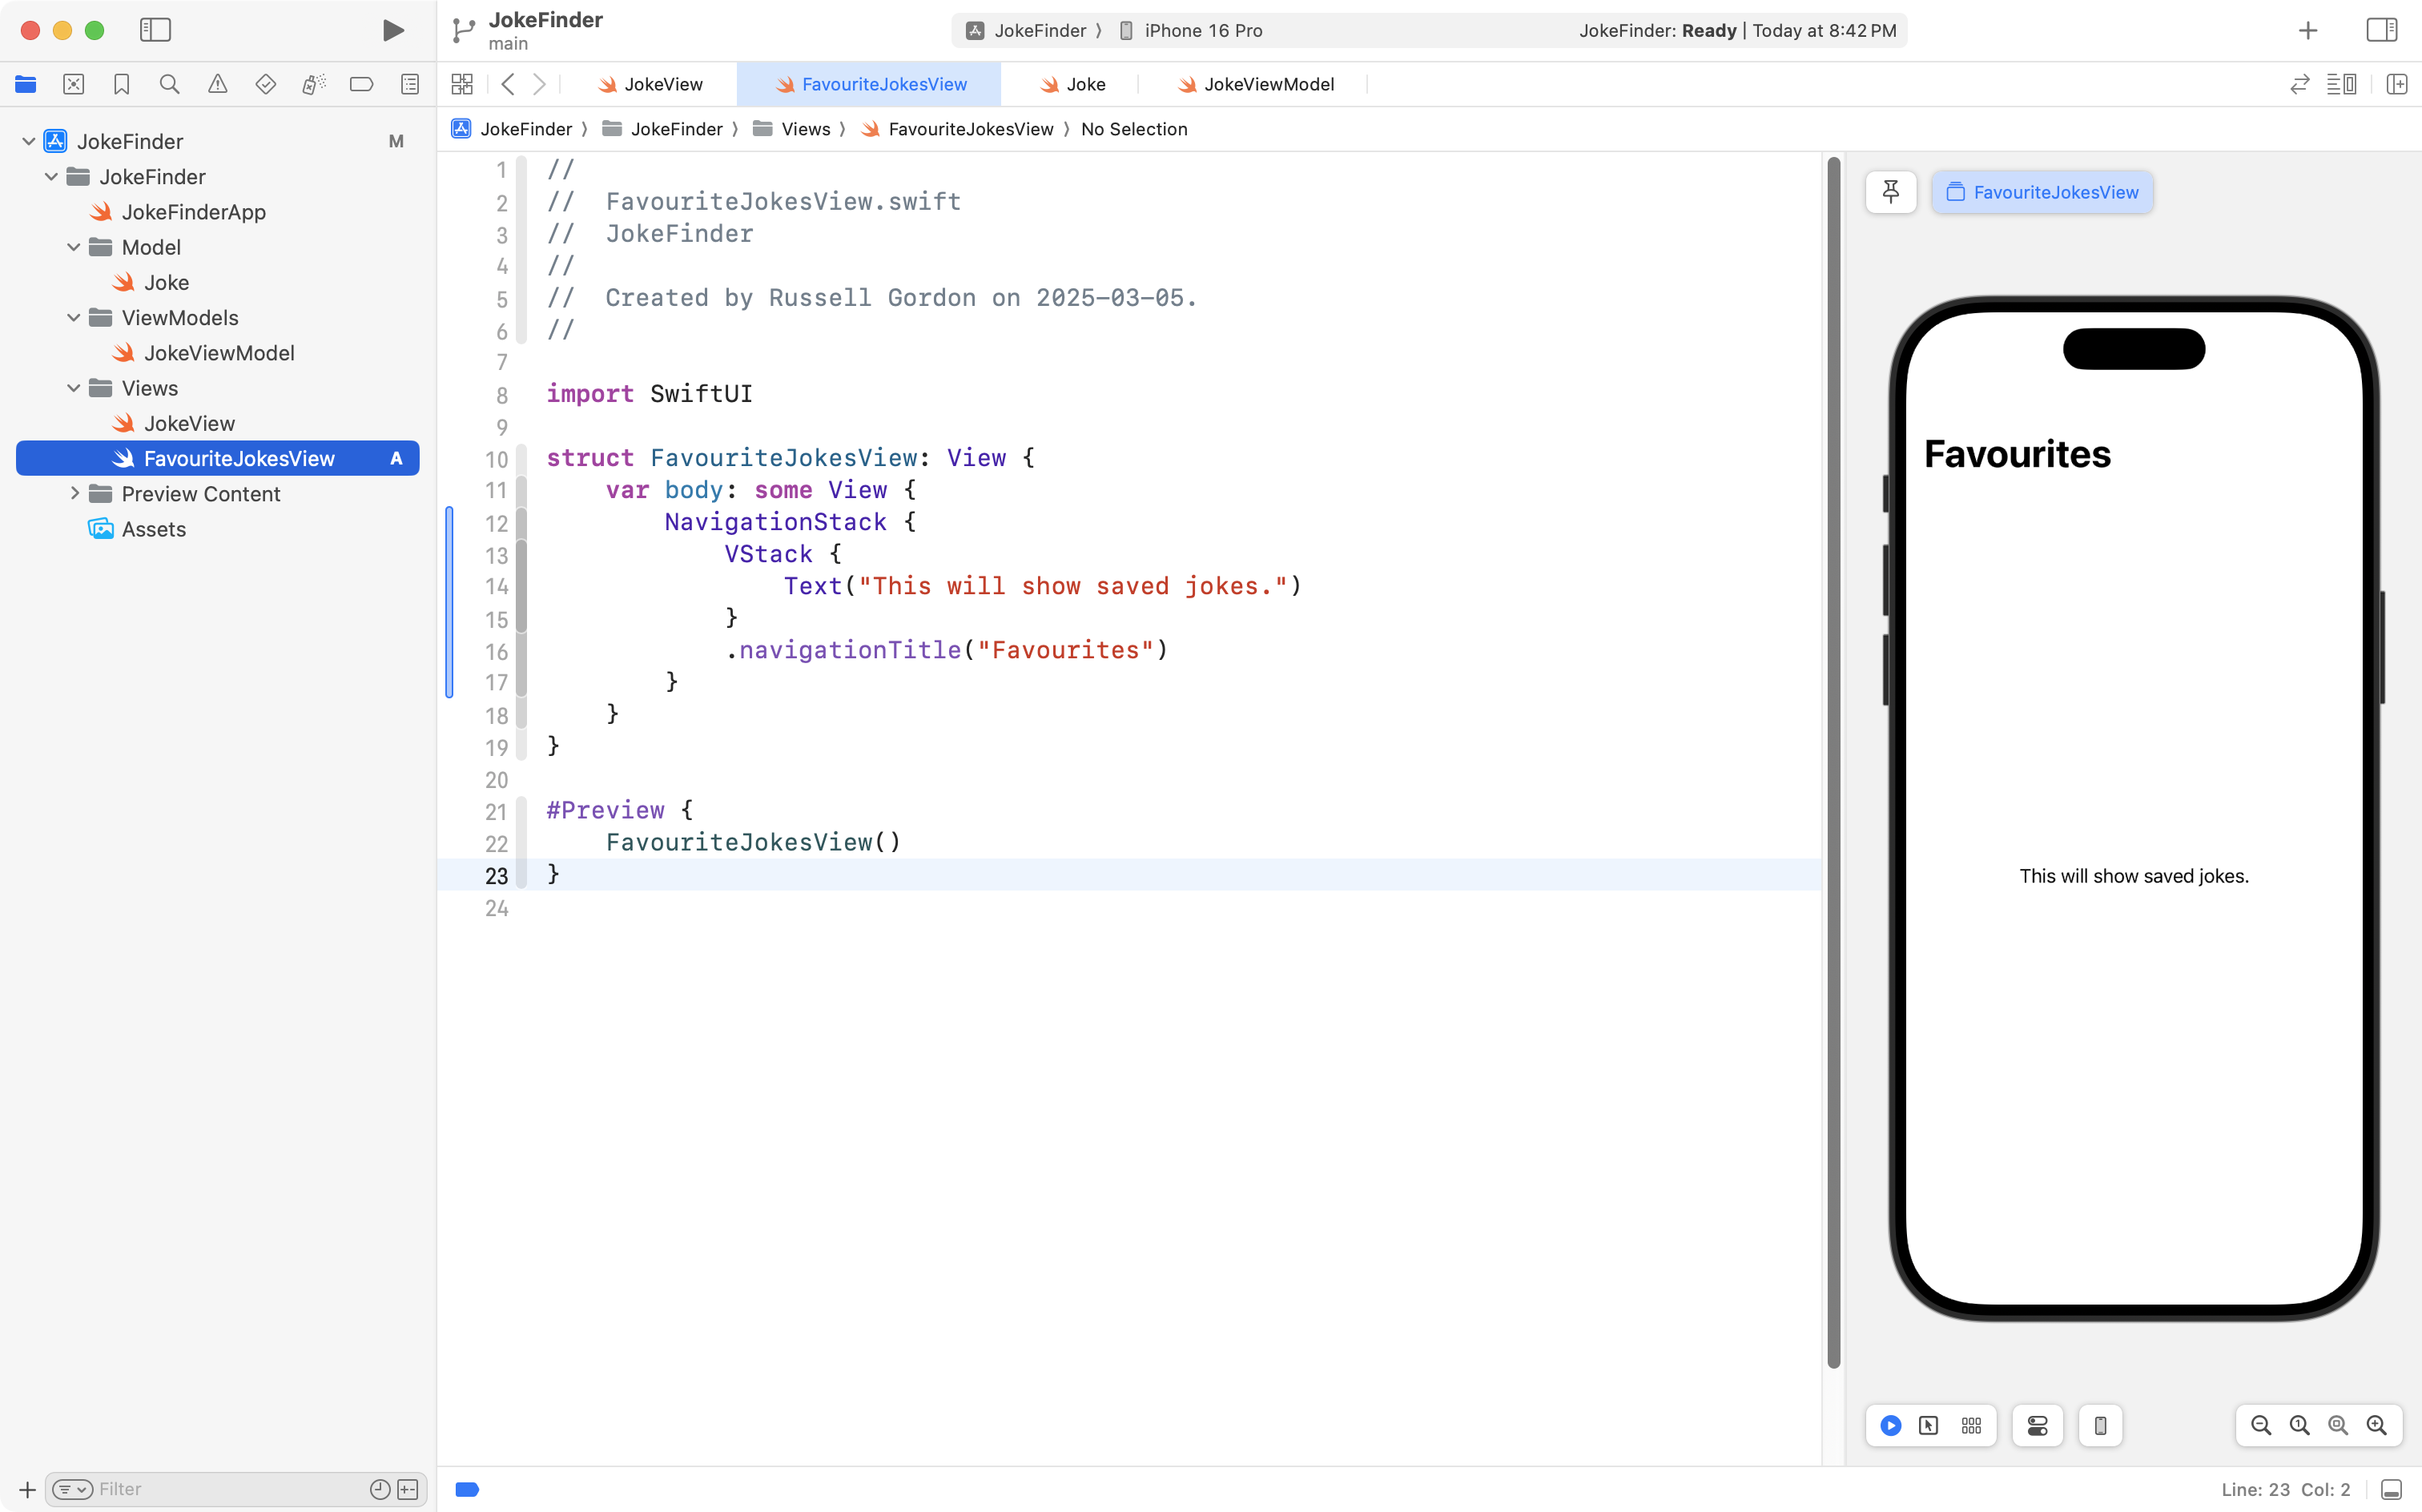2422x1512 pixels.
Task: Collapse the Model folder
Action: (x=73, y=247)
